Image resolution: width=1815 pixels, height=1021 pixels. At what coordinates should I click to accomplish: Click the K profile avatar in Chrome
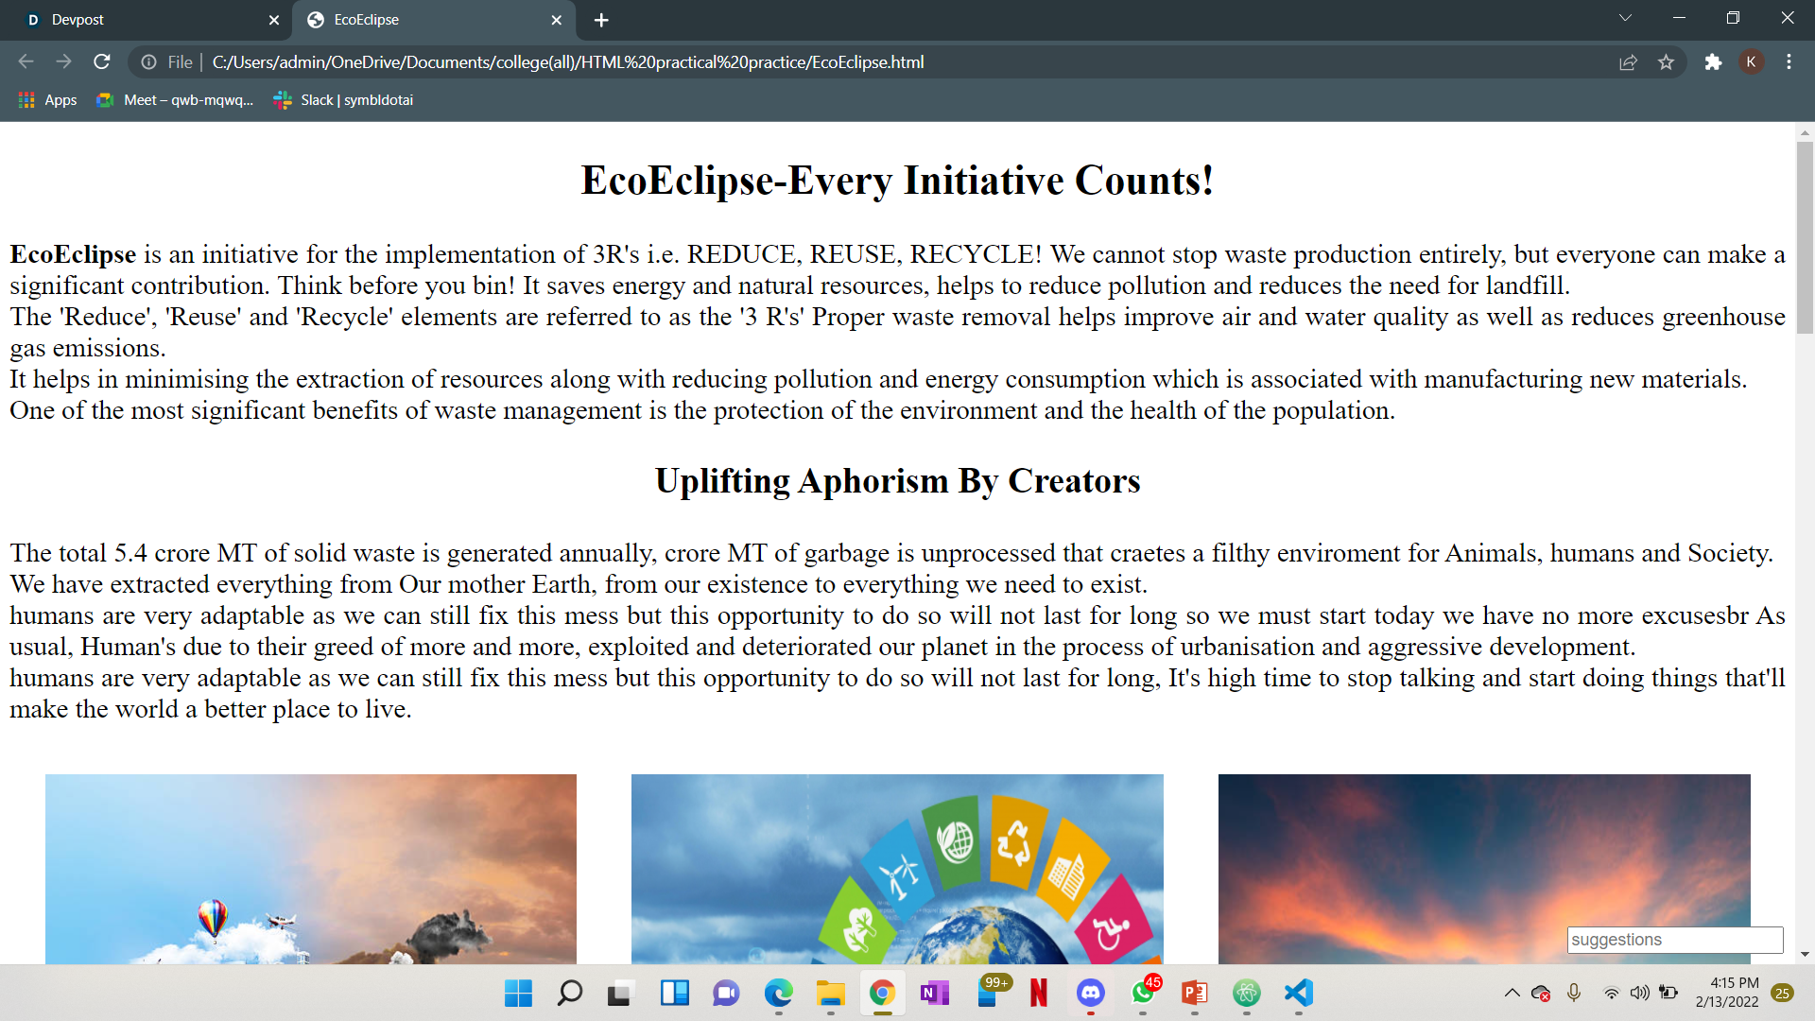(x=1752, y=61)
